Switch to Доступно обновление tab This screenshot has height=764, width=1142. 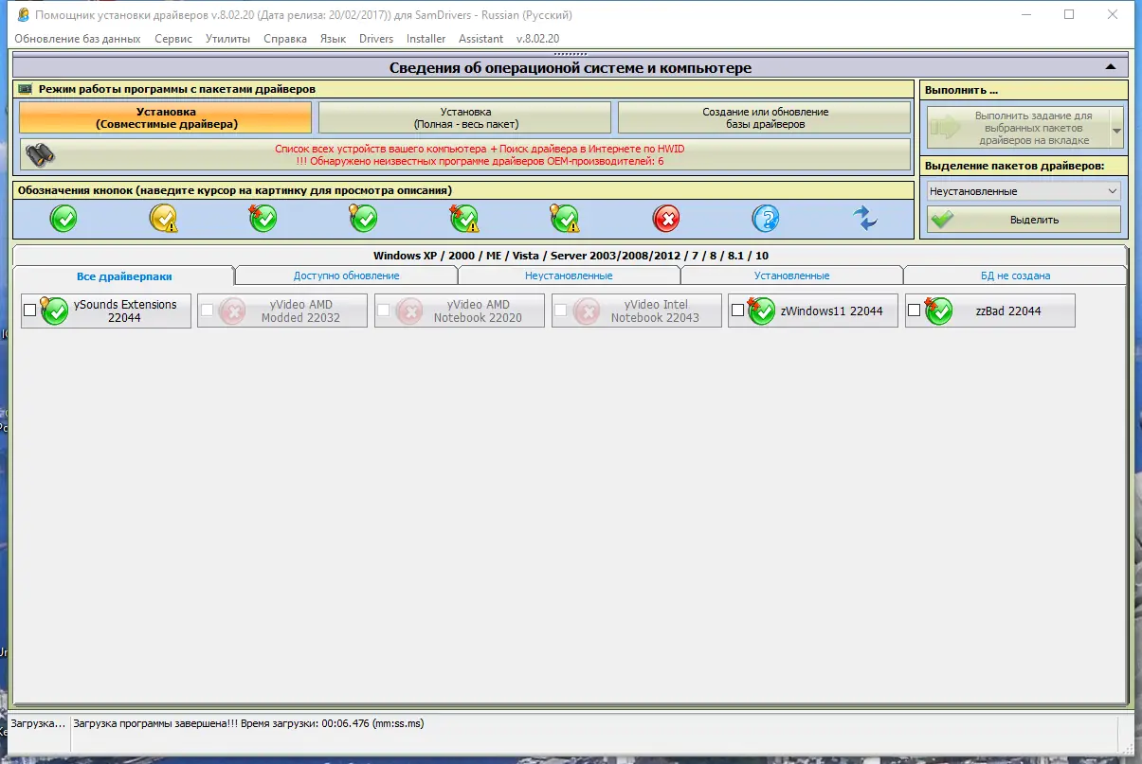point(347,275)
